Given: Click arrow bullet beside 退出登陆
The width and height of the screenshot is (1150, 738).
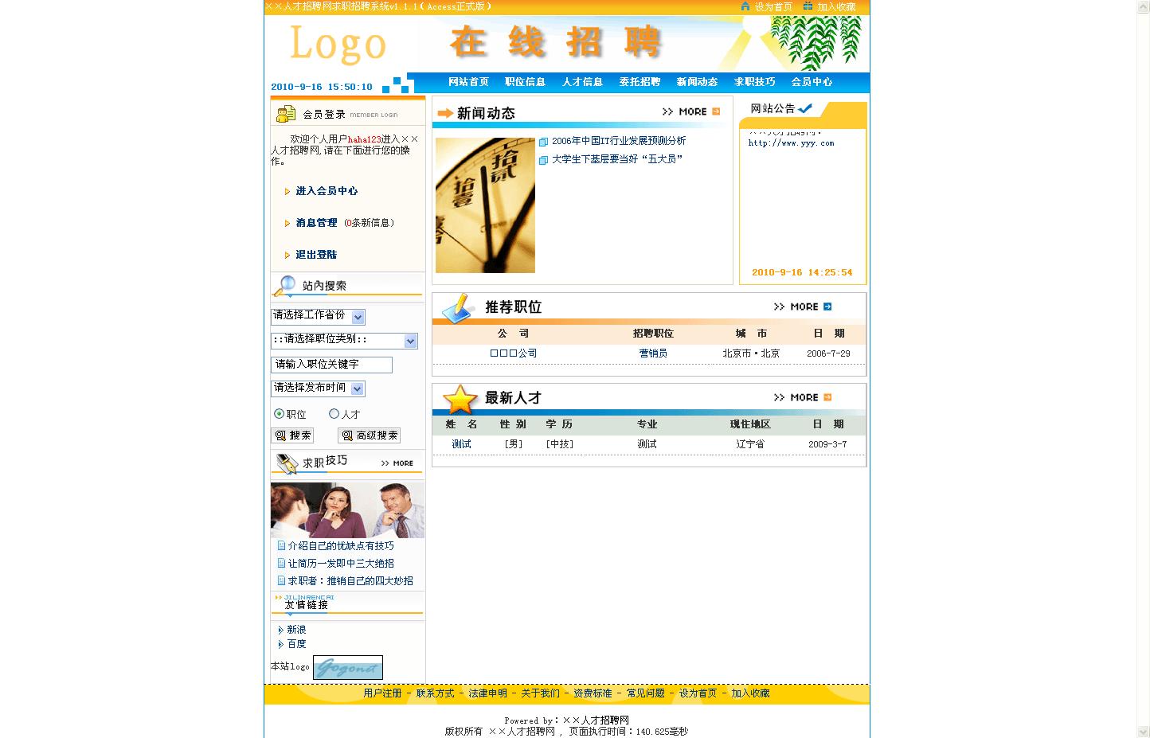Looking at the screenshot, I should 287,255.
